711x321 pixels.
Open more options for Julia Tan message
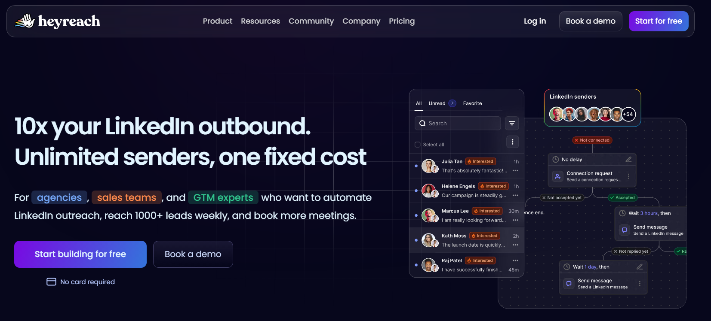[515, 170]
